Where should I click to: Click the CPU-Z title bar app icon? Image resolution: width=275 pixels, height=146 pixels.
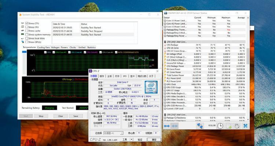91,71
